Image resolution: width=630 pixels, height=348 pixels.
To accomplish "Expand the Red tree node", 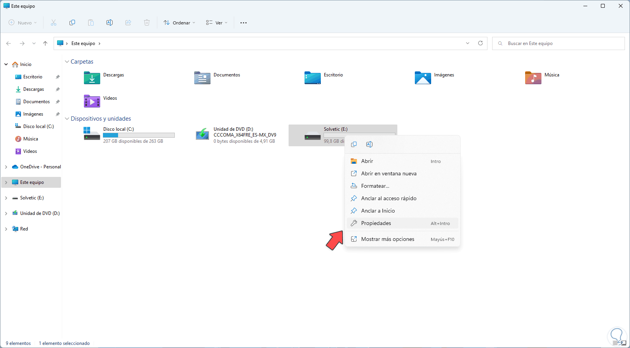I will click(6, 229).
